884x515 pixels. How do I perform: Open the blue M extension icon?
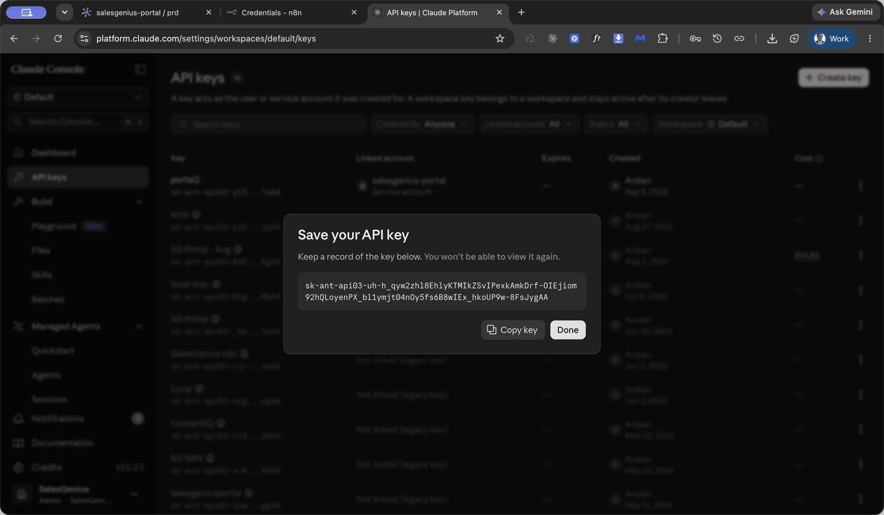click(640, 38)
